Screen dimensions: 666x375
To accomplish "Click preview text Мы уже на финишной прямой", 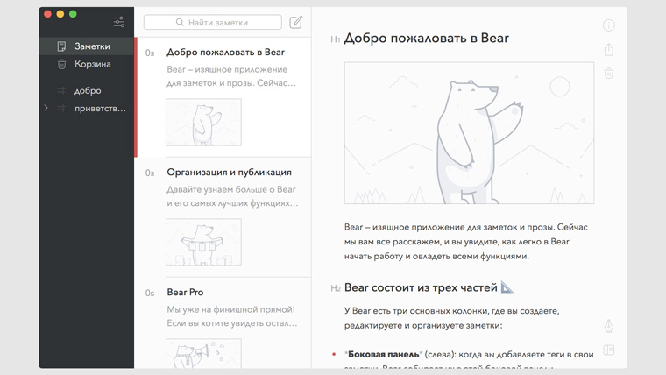I will coord(232,316).
